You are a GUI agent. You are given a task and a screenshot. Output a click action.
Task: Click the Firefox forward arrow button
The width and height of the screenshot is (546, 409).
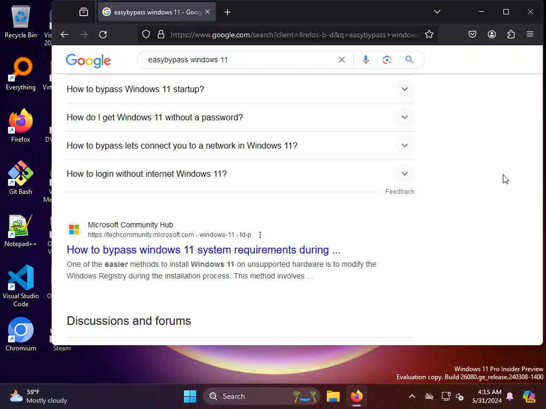point(84,35)
